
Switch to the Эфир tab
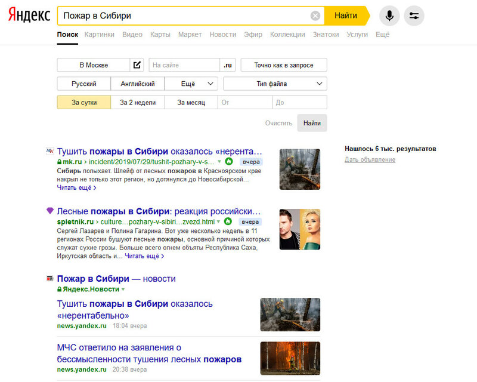(253, 35)
